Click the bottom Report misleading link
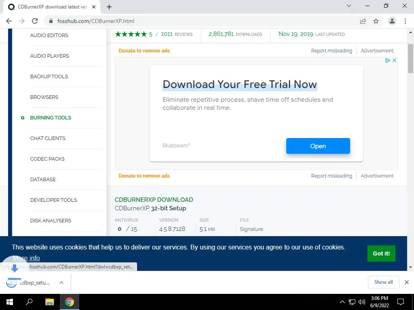414x310 pixels. [332, 176]
